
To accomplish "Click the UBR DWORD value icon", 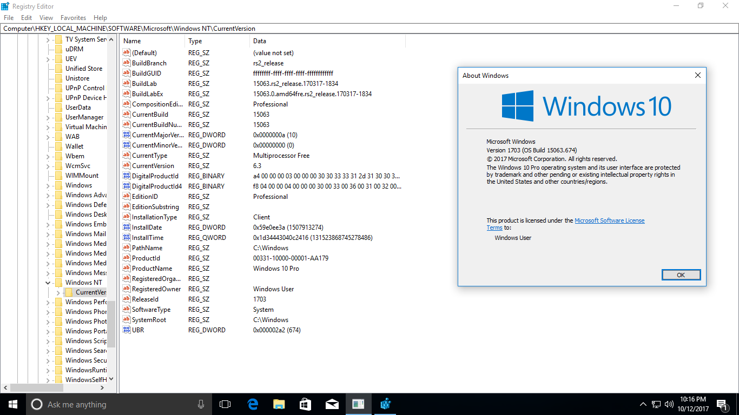I will click(127, 330).
